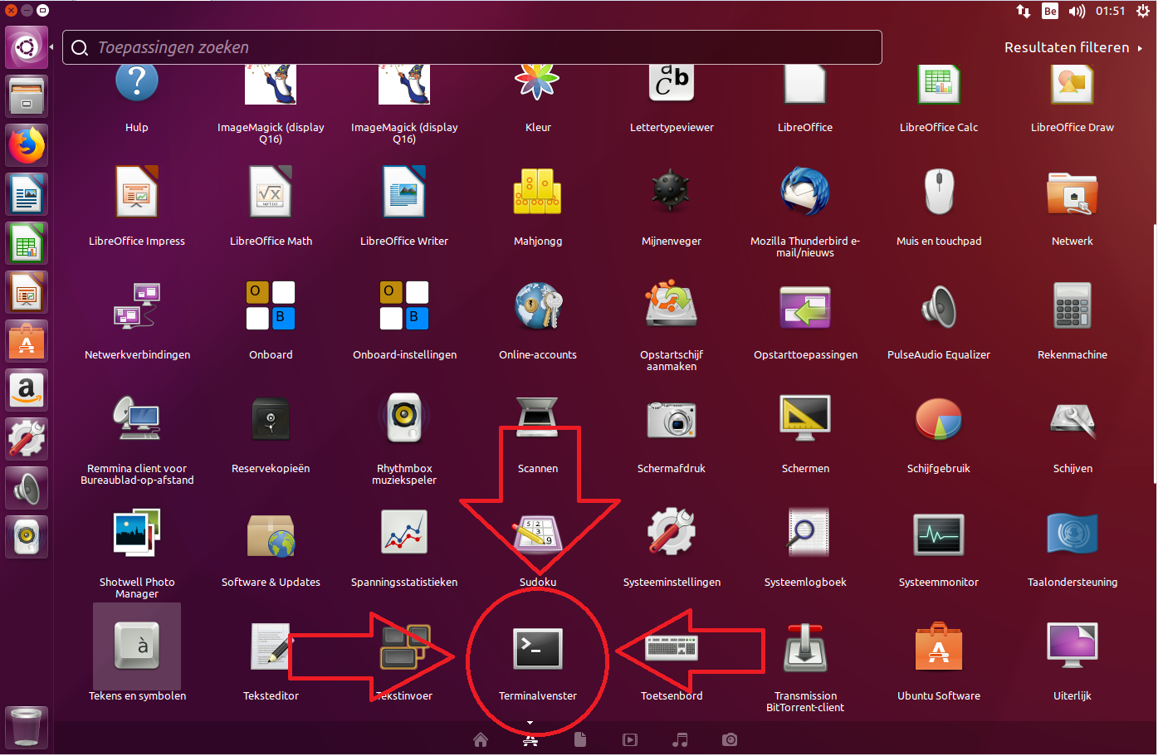Open the Trash in the launcher
Screen dimensions: 1158x756
coord(27,728)
